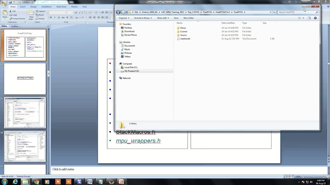Viewport: 330px width, 185px height.
Task: Open the Organize menu in Explorer
Action: pyautogui.click(x=124, y=18)
